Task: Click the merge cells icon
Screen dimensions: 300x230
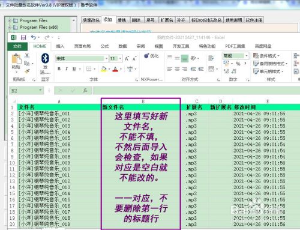Action: [211, 69]
